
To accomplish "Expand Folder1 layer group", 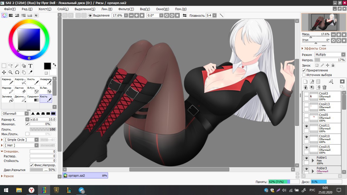I will pyautogui.click(x=313, y=160).
